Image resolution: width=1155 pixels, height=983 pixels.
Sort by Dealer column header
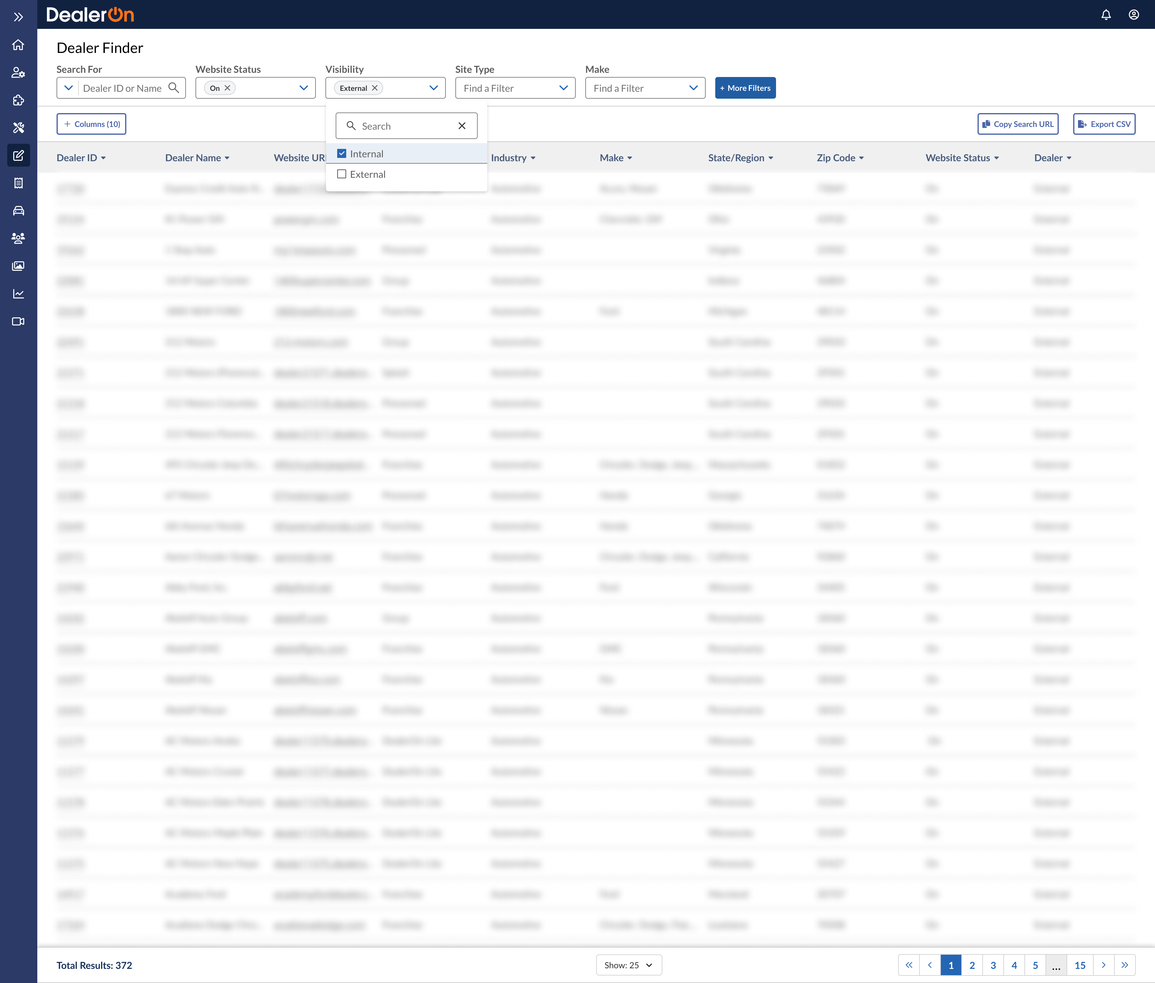[1053, 158]
